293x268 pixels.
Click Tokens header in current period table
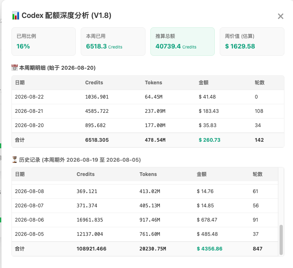pyautogui.click(x=153, y=83)
